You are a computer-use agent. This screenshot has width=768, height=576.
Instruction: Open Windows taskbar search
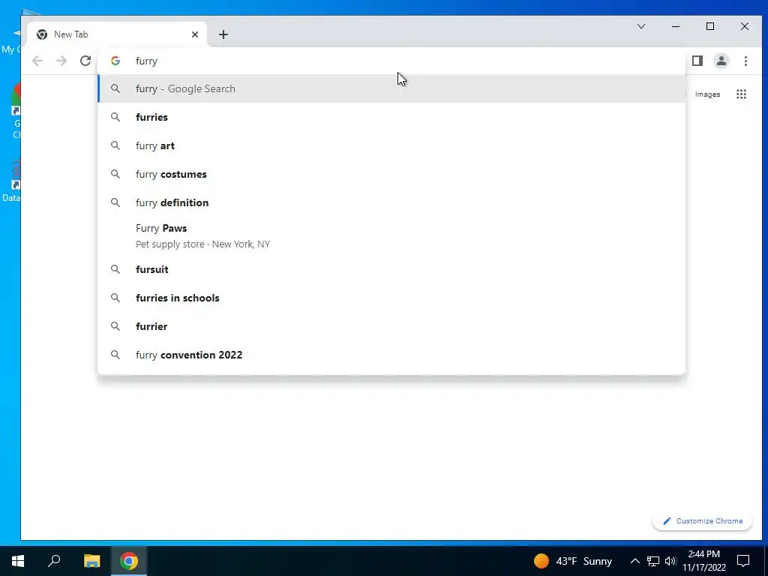click(x=54, y=561)
